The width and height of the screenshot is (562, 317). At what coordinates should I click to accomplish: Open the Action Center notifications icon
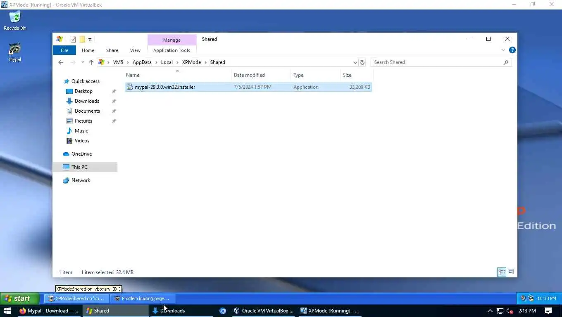coord(548,311)
